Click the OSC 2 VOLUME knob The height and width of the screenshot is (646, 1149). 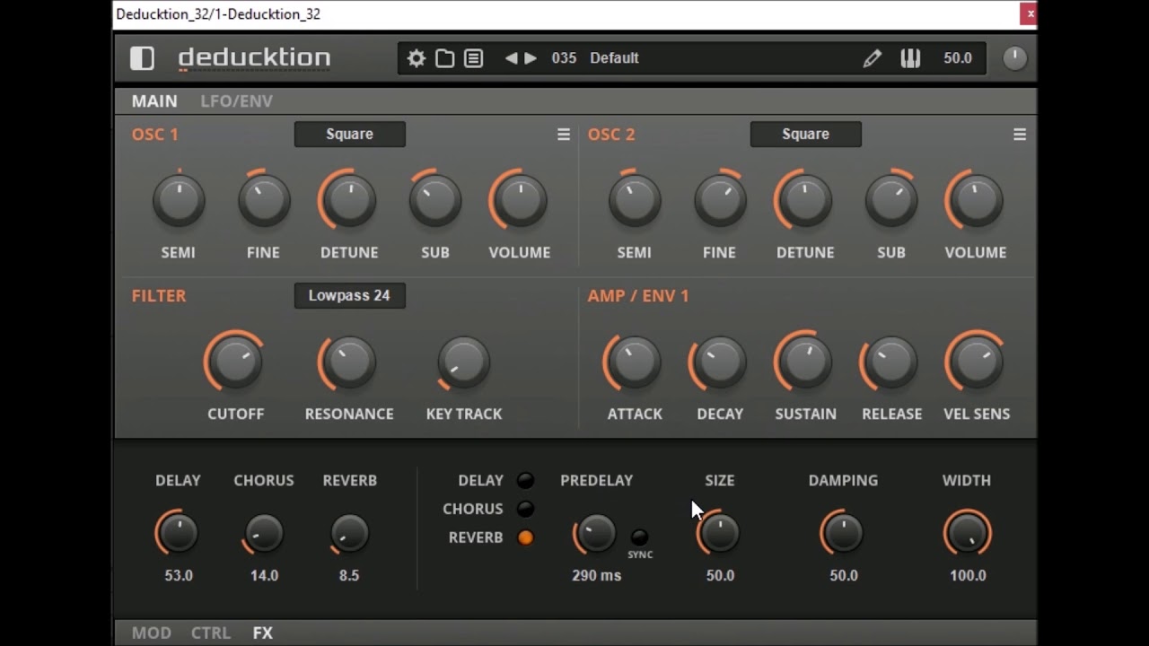975,200
